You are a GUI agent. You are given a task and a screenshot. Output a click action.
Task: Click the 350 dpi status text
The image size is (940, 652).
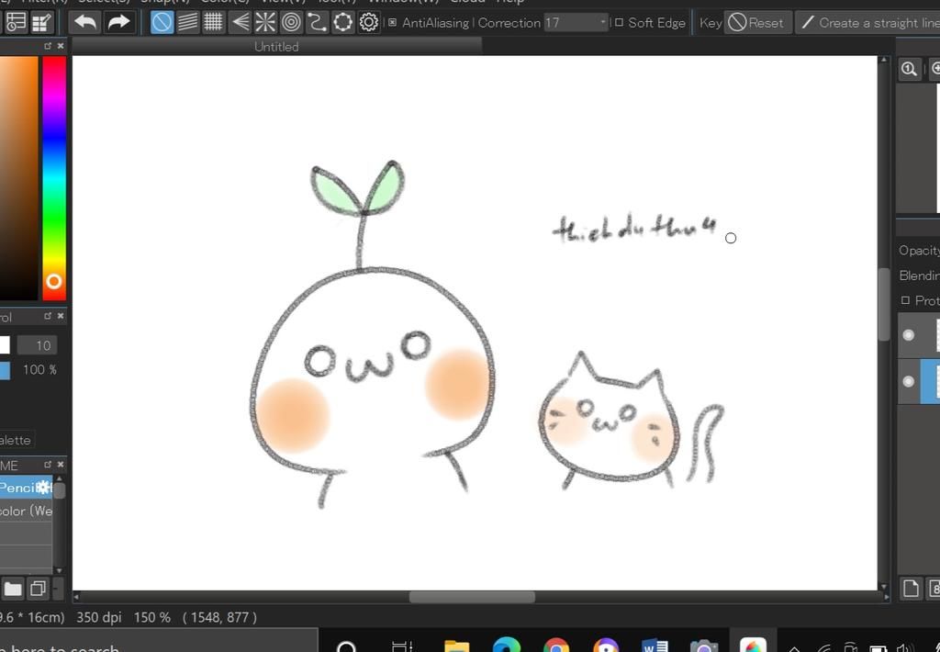(x=99, y=617)
